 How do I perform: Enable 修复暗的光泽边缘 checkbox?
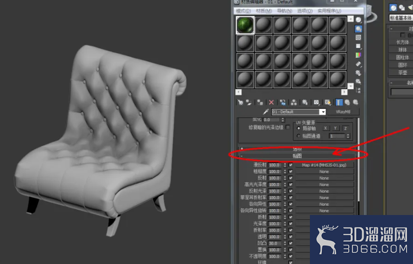tap(288, 127)
